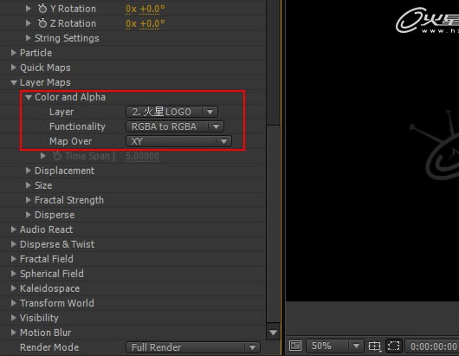Expand the Displacement group
Image resolution: width=459 pixels, height=356 pixels.
pyautogui.click(x=29, y=171)
